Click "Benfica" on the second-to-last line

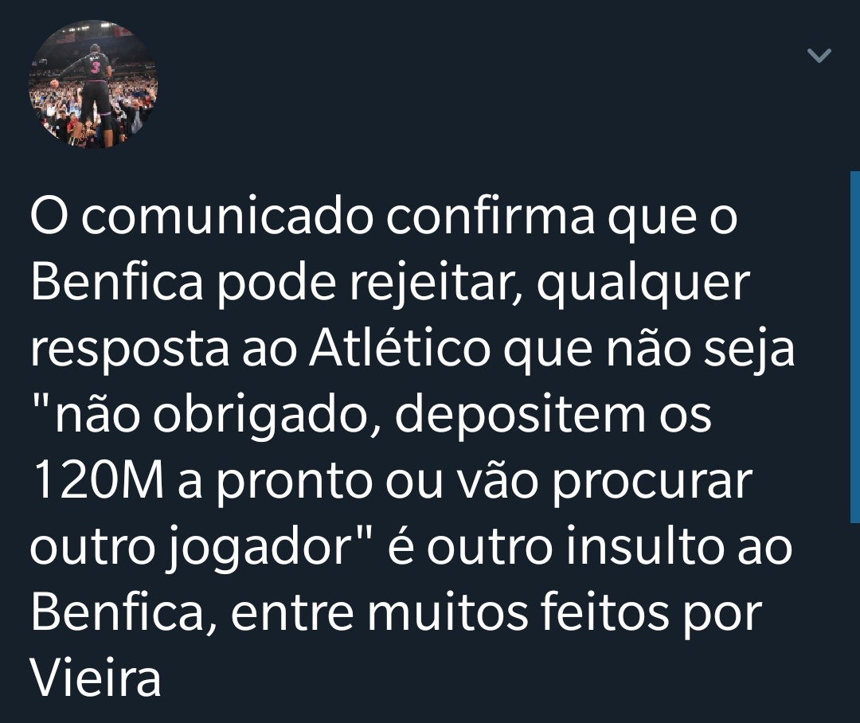click(117, 613)
